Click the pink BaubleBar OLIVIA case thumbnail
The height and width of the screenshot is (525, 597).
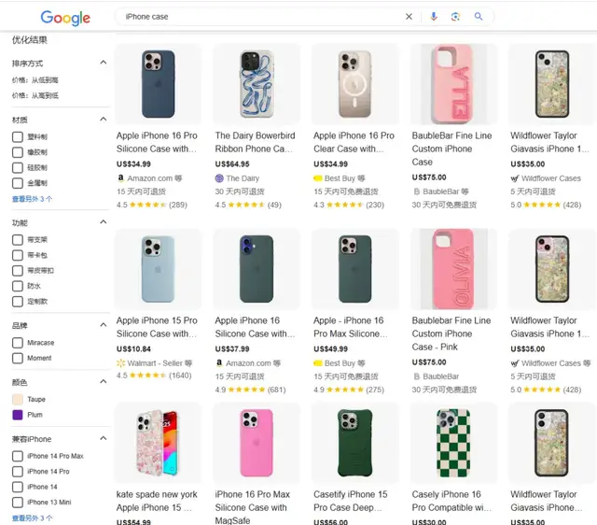[x=453, y=268]
